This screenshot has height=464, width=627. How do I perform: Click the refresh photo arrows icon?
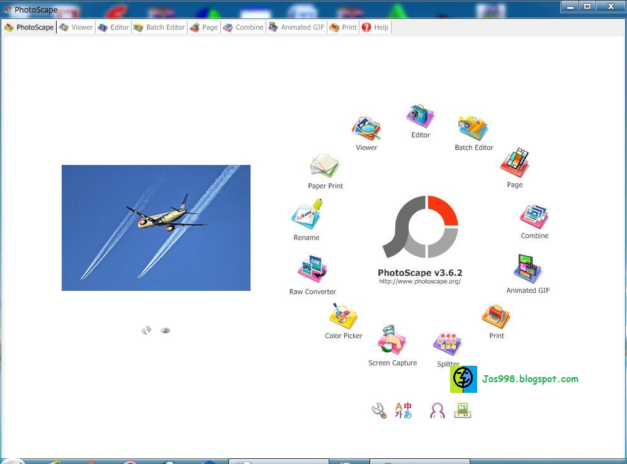click(x=146, y=331)
